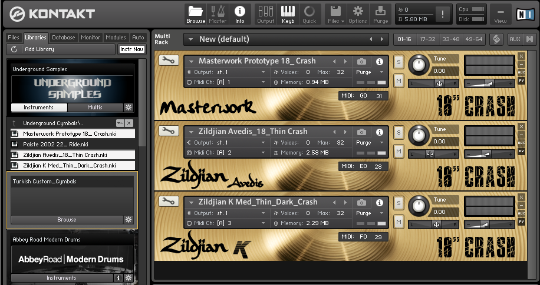The width and height of the screenshot is (540, 285).
Task: Open snapshot camera for Zildjian Avedis
Action: (x=361, y=132)
